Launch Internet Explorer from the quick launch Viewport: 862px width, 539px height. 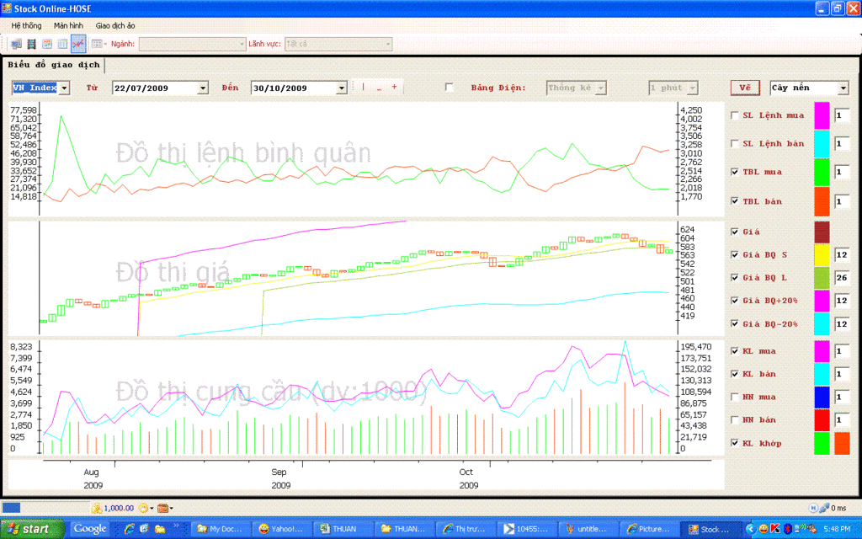point(130,529)
